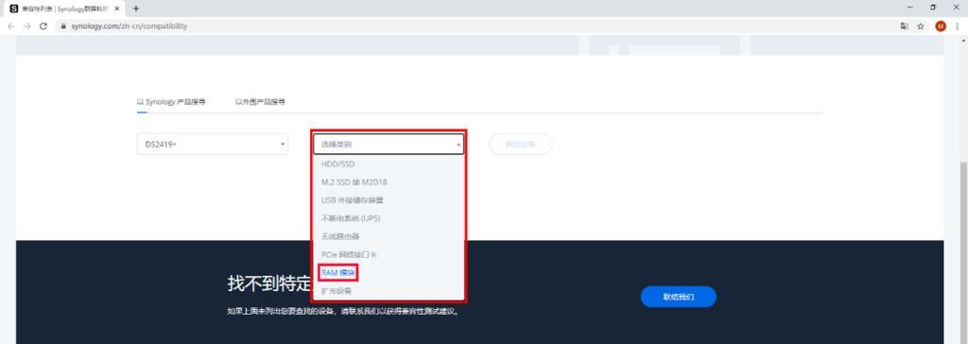Close the Synology compatibility tab

pos(116,9)
